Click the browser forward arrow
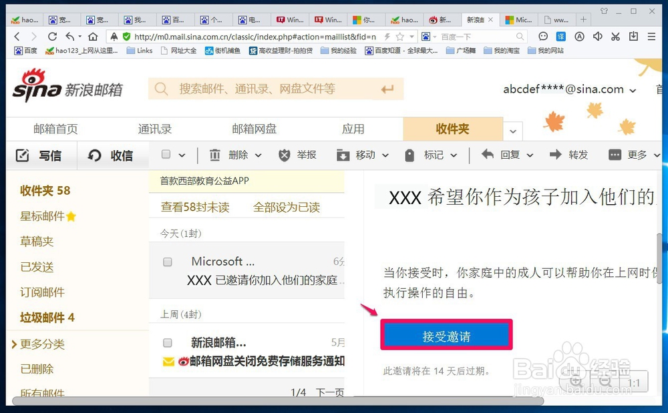 pos(34,37)
